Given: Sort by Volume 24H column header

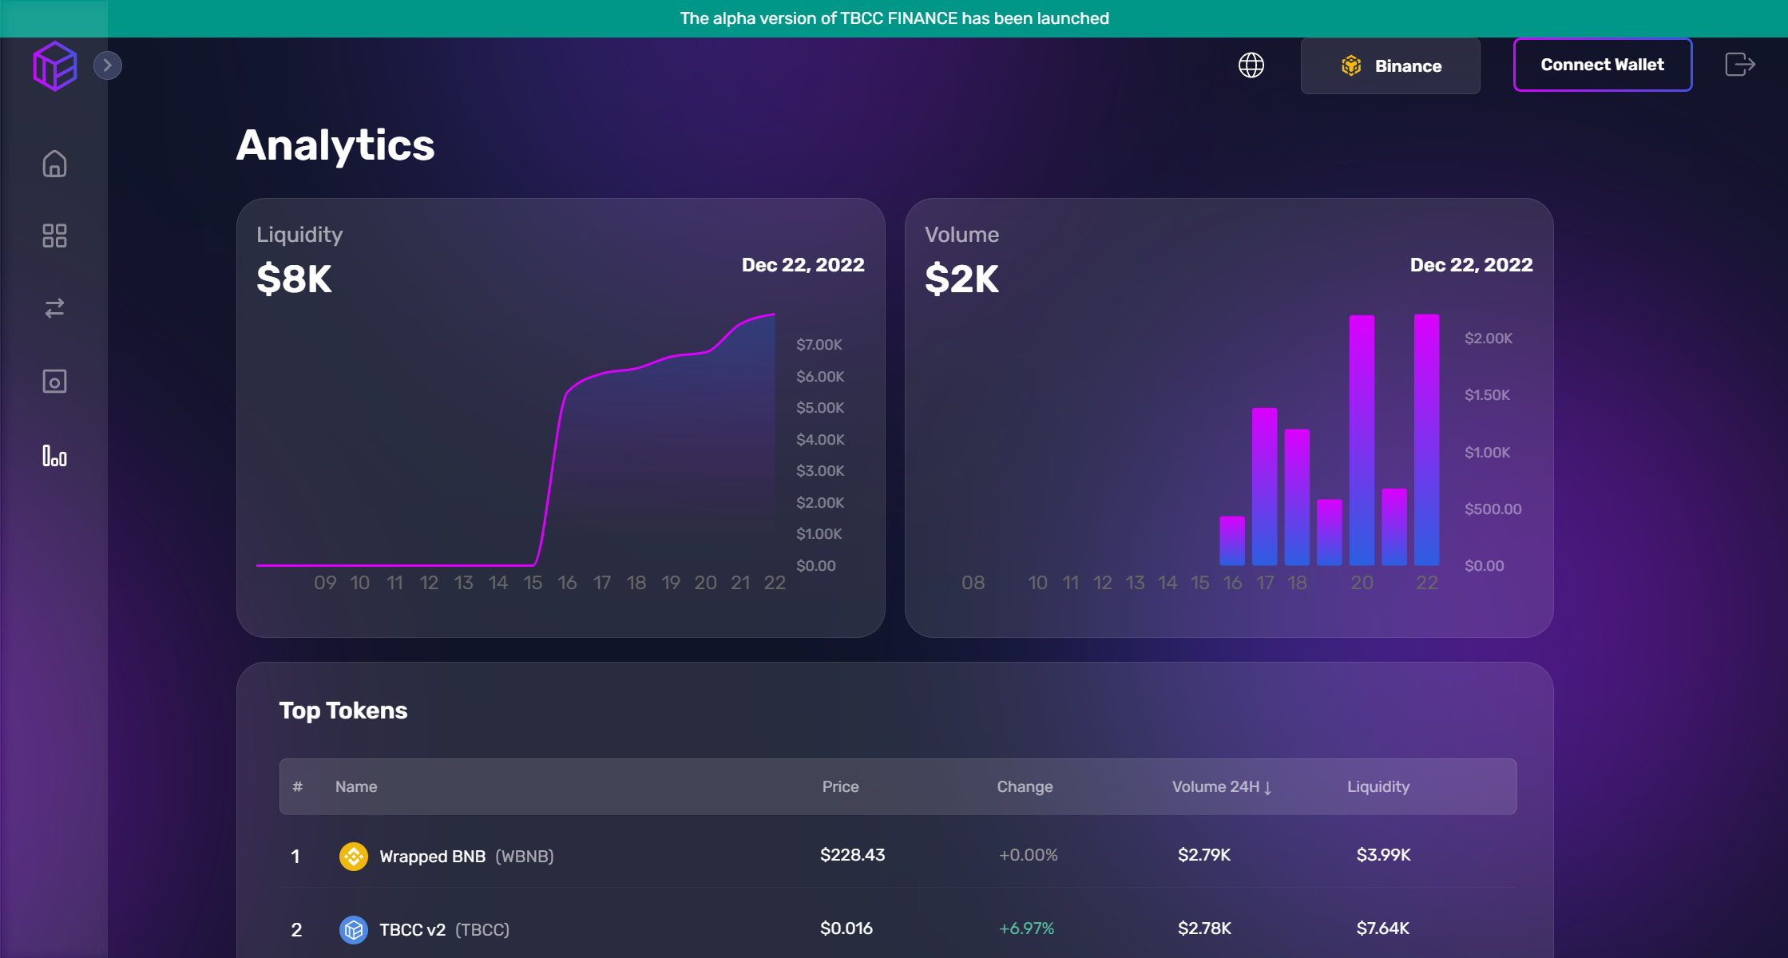Looking at the screenshot, I should pyautogui.click(x=1222, y=786).
